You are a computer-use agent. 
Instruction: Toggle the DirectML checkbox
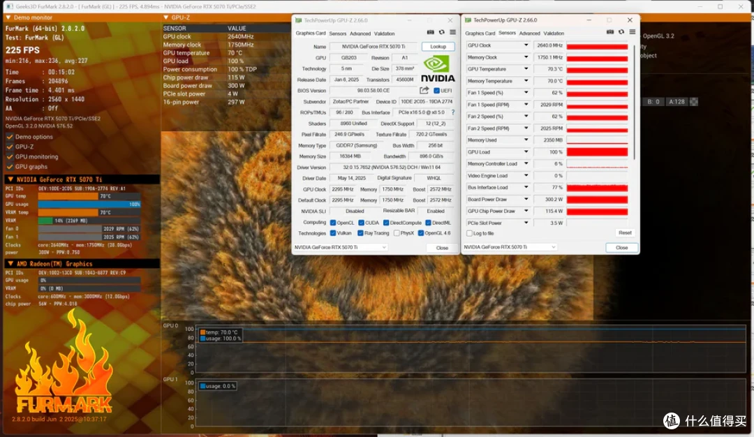pyautogui.click(x=428, y=223)
